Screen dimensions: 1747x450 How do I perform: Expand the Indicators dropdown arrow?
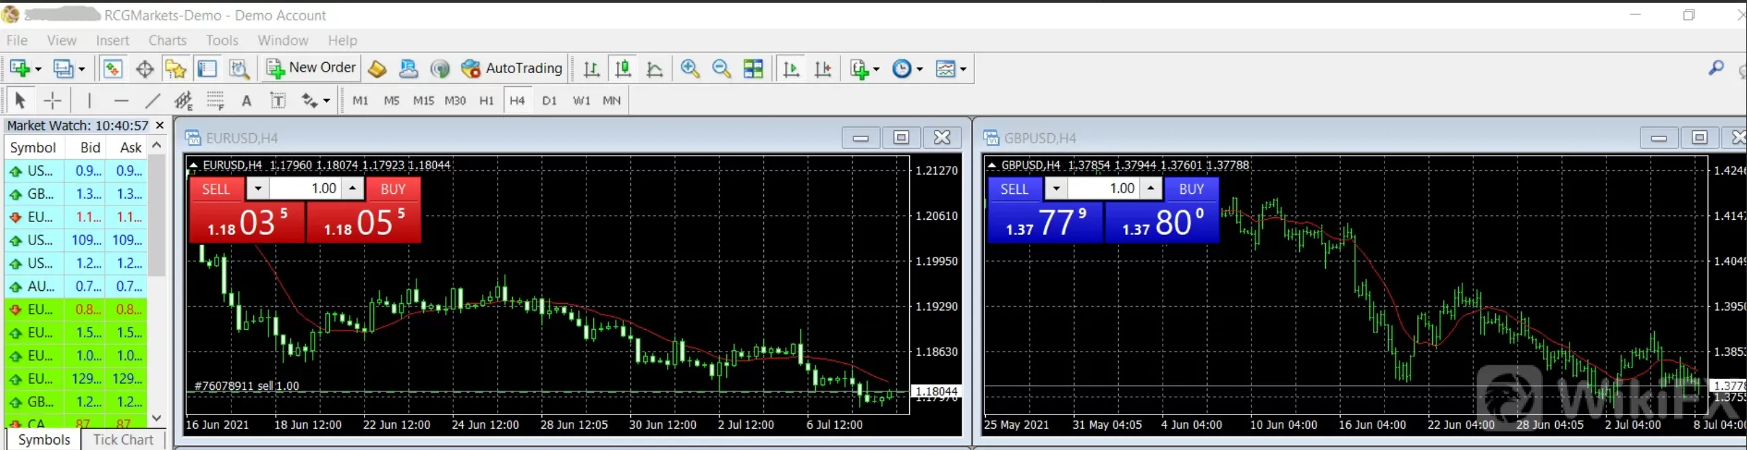877,69
